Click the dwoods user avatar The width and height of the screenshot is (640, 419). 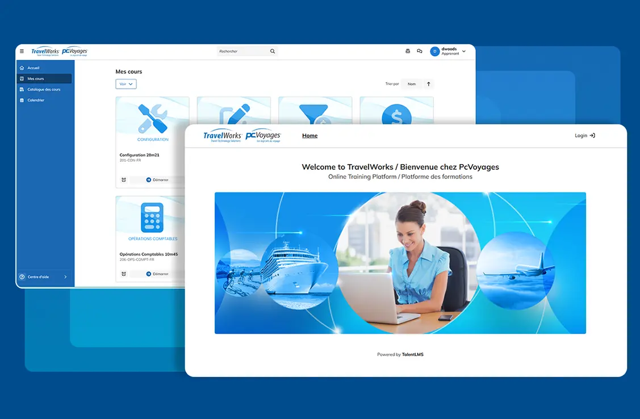click(434, 52)
